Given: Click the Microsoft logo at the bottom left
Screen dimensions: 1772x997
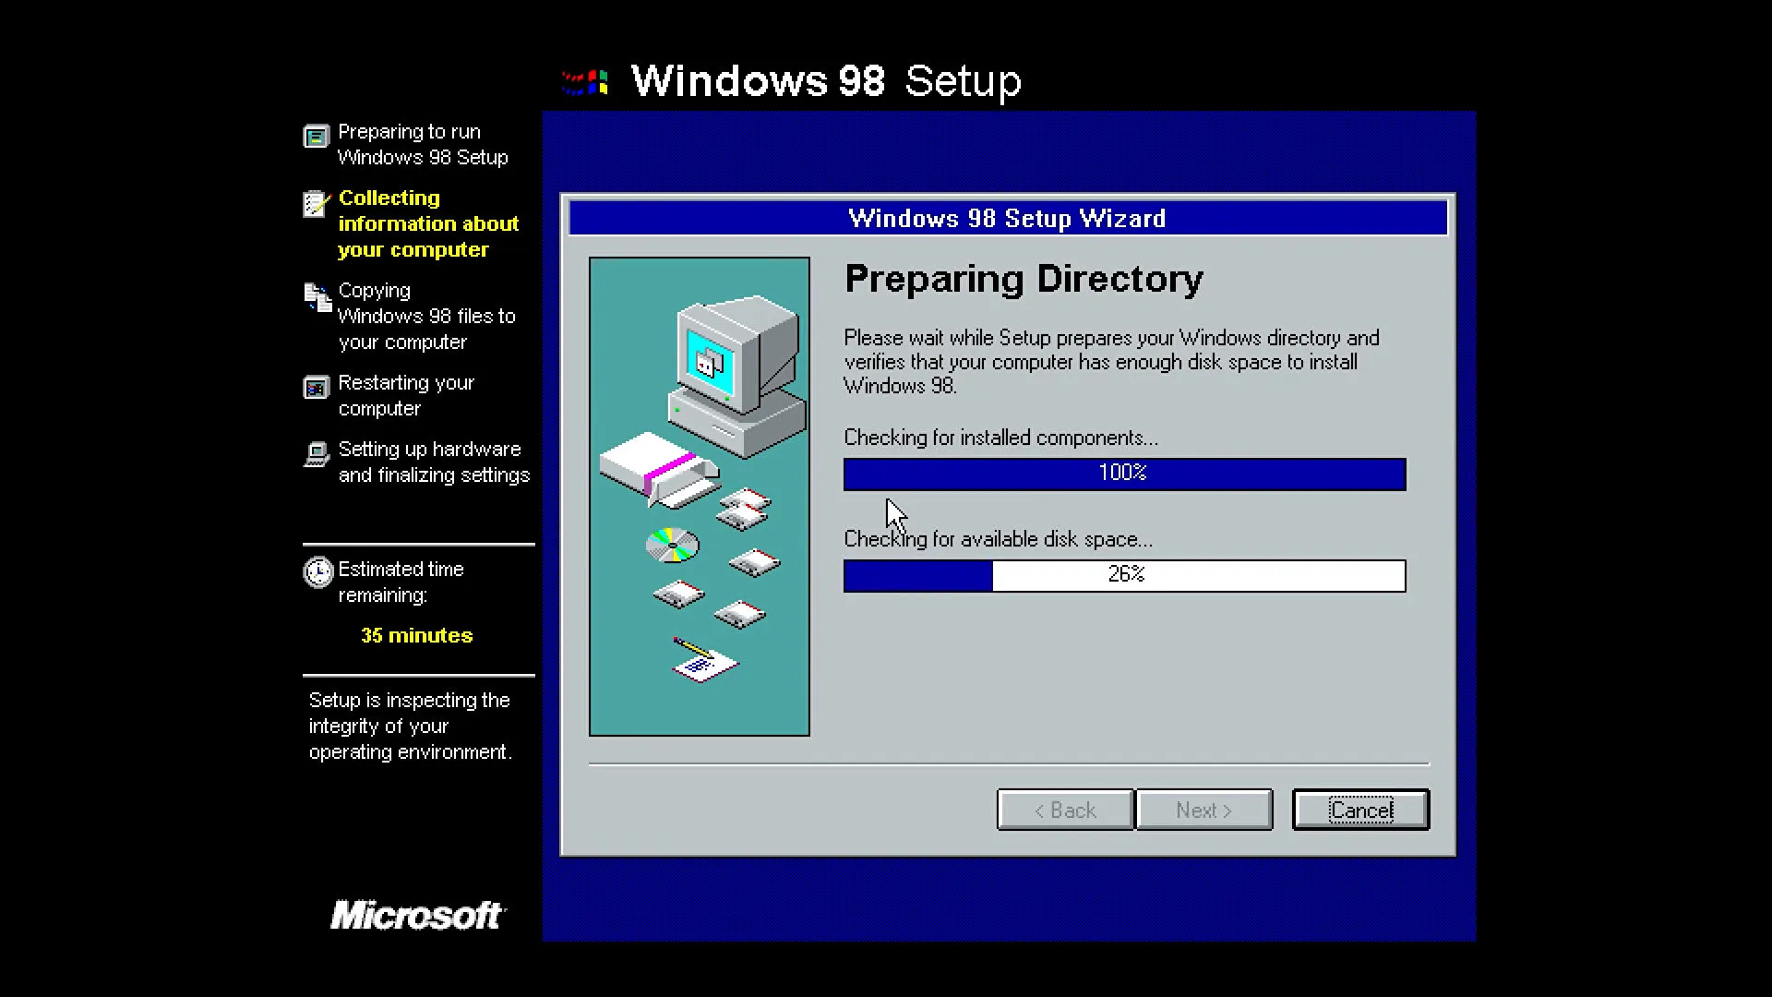Looking at the screenshot, I should point(417,915).
